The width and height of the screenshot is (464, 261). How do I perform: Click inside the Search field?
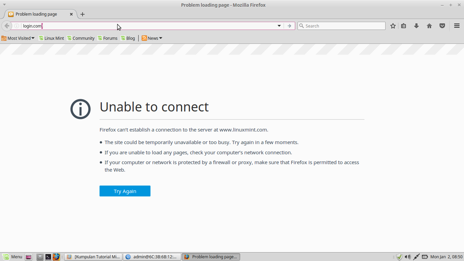pyautogui.click(x=341, y=25)
